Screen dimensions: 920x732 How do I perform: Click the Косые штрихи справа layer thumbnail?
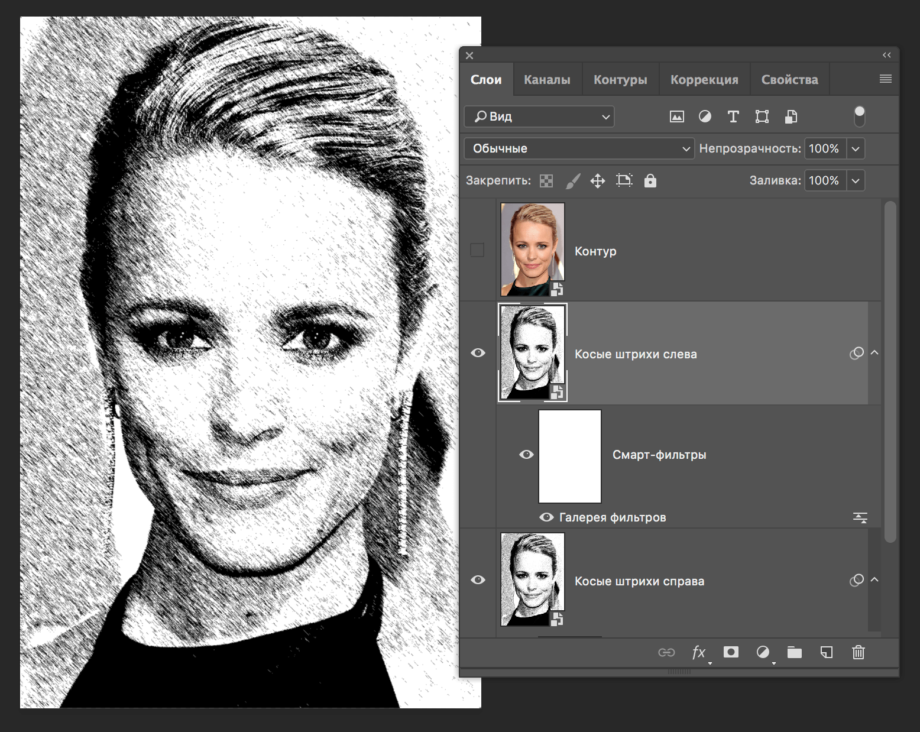[x=532, y=581]
